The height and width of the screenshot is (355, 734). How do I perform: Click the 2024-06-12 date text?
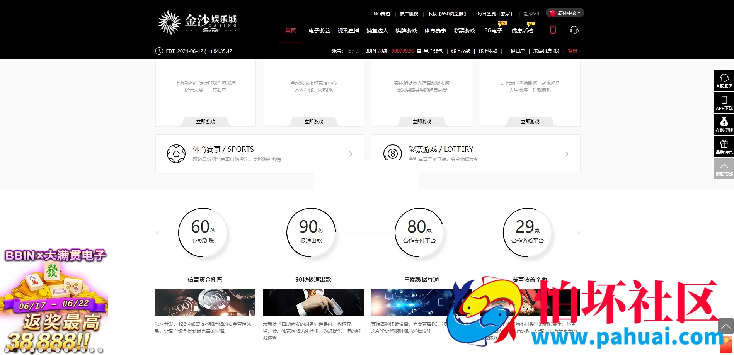point(190,51)
